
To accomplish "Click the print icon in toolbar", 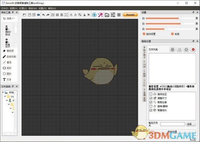I will tap(38, 15).
